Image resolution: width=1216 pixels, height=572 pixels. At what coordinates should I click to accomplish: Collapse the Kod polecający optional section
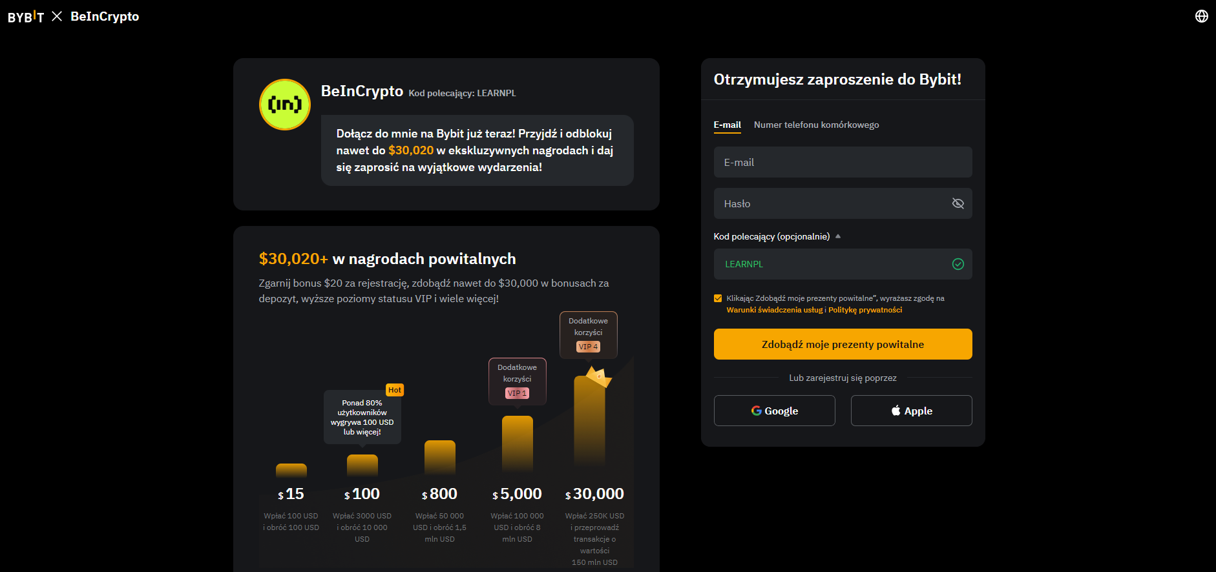click(x=838, y=236)
